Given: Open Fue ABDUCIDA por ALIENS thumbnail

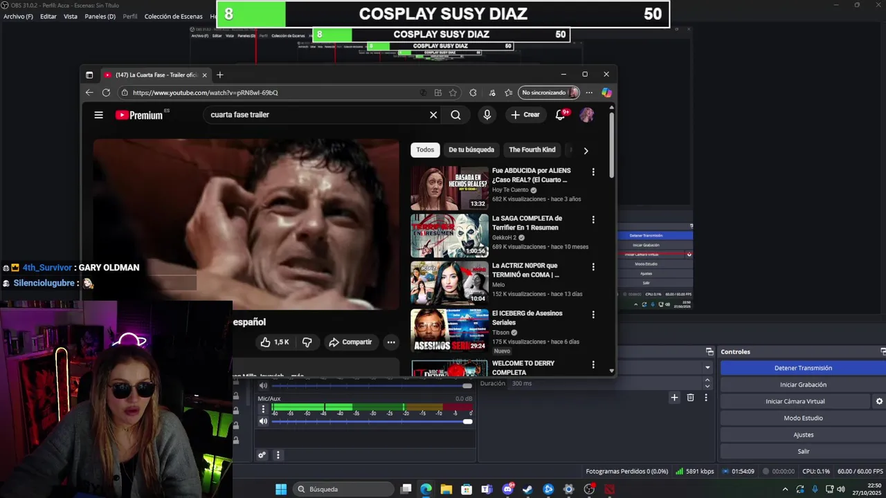Looking at the screenshot, I should click(x=449, y=188).
